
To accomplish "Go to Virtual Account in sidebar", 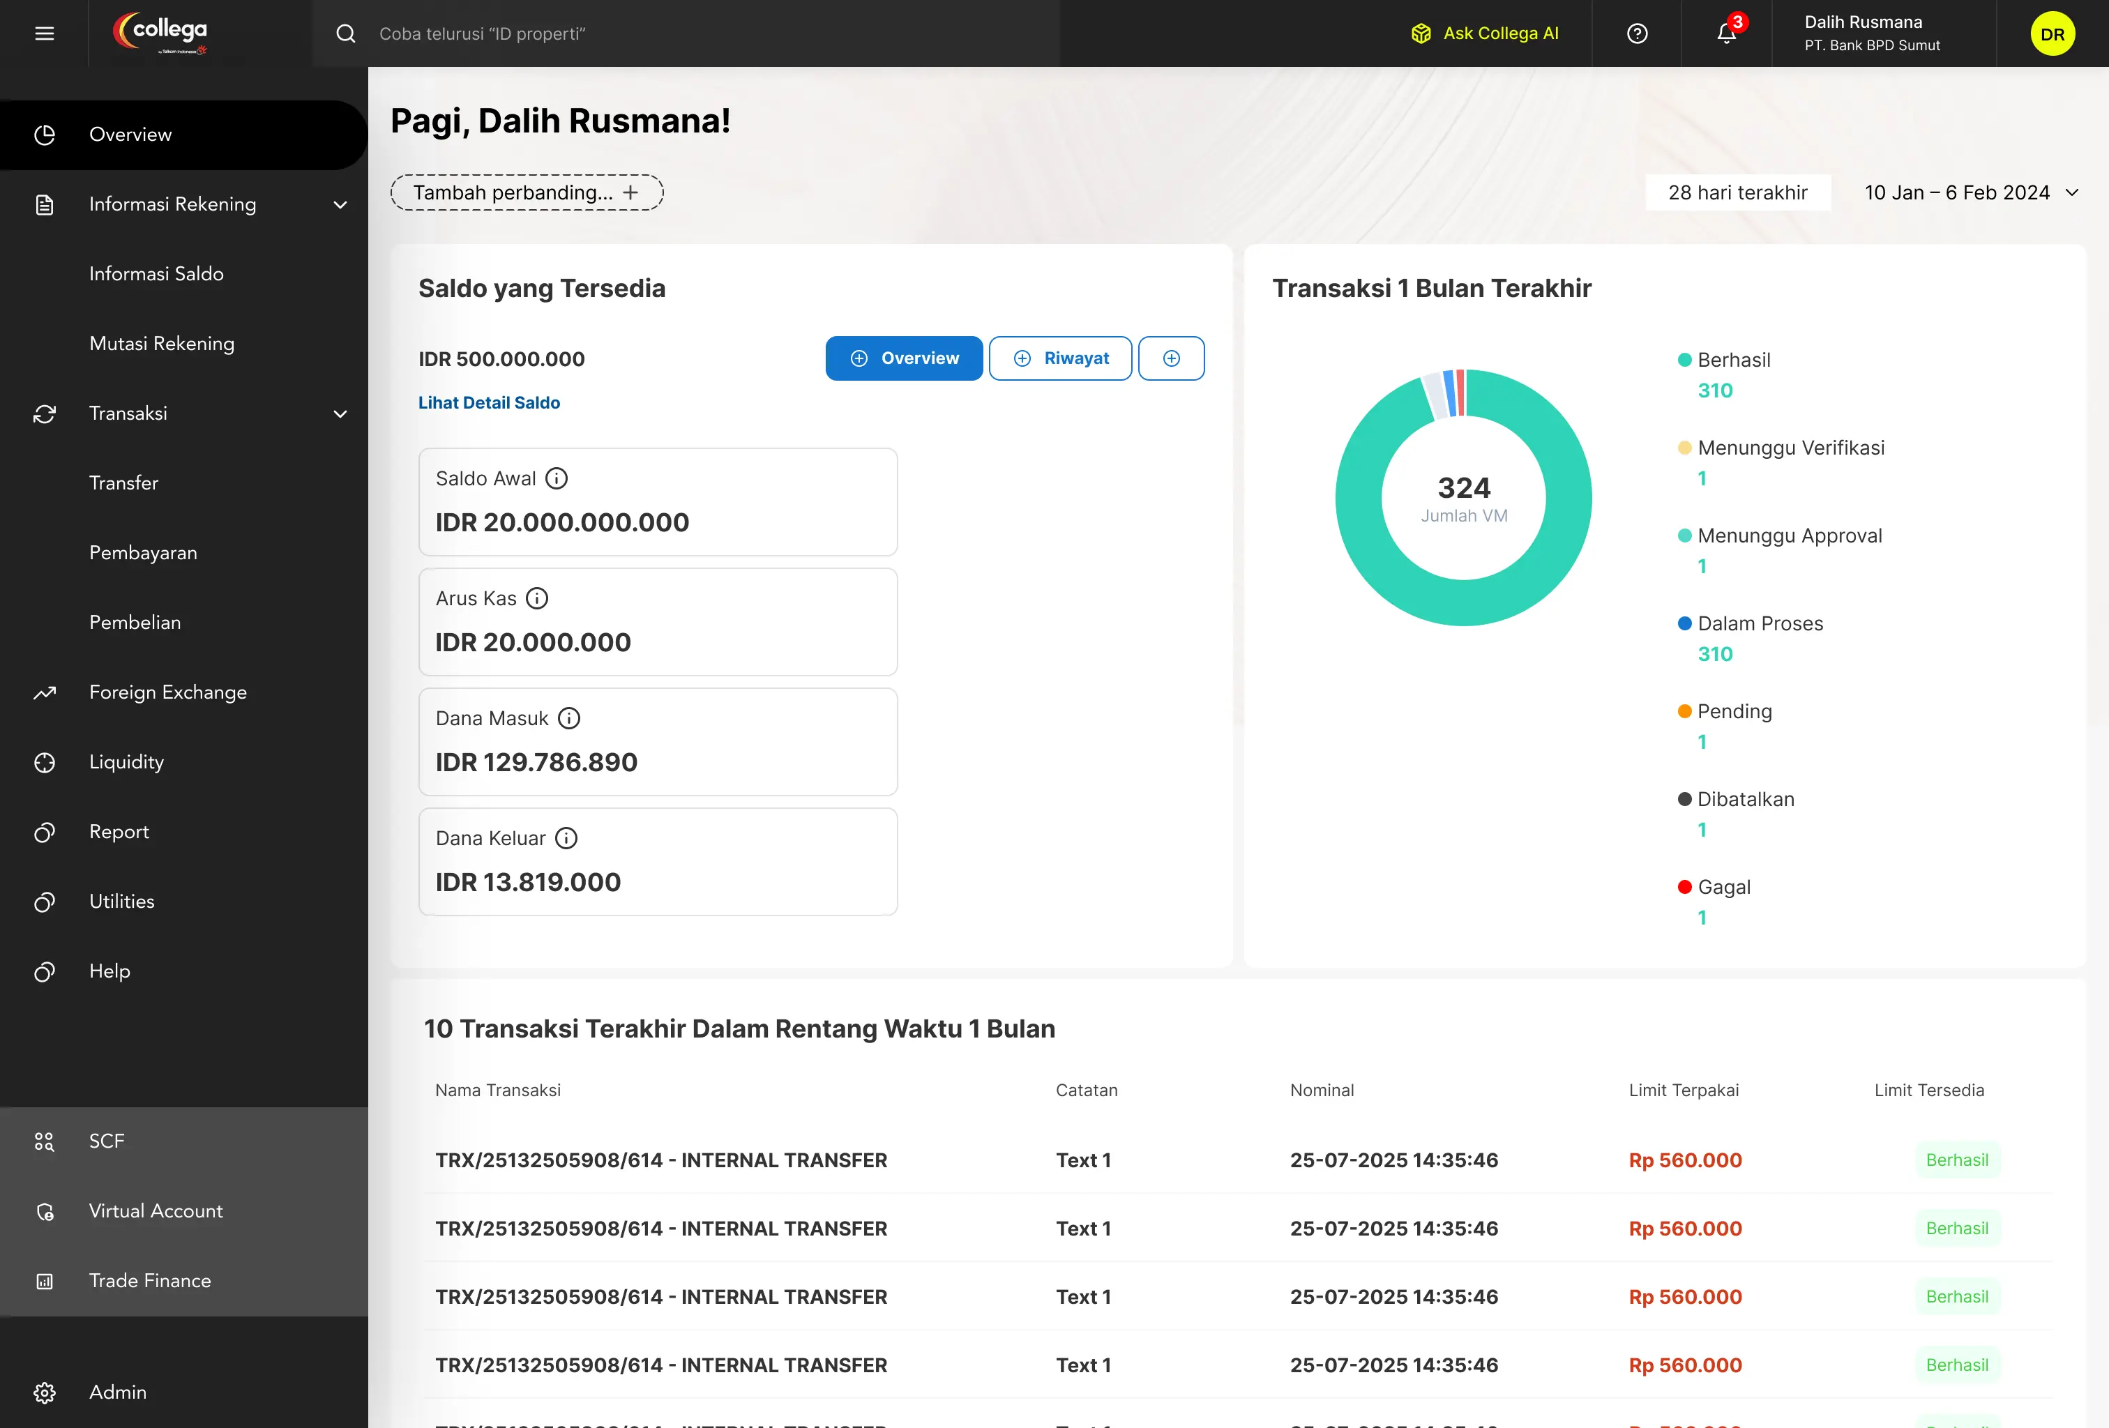I will point(156,1210).
